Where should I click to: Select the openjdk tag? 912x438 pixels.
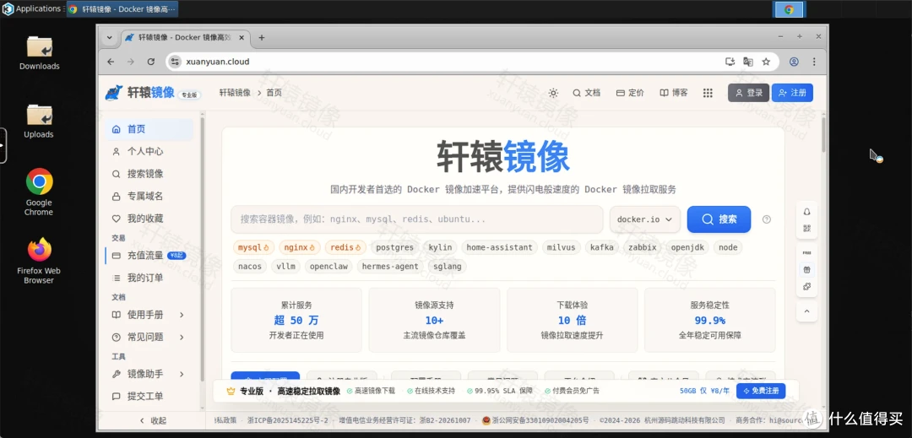click(x=687, y=247)
